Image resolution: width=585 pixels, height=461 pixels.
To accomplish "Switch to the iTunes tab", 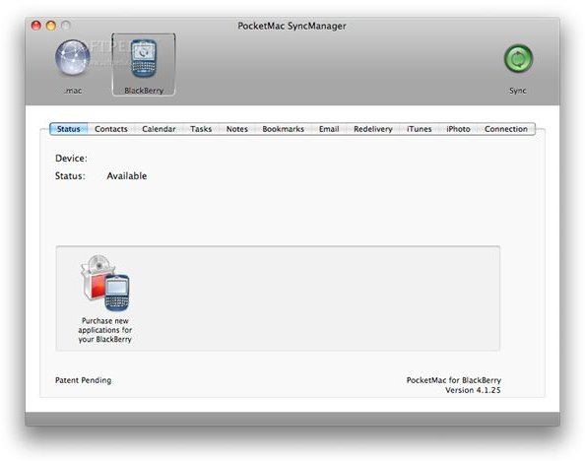I will tap(419, 129).
